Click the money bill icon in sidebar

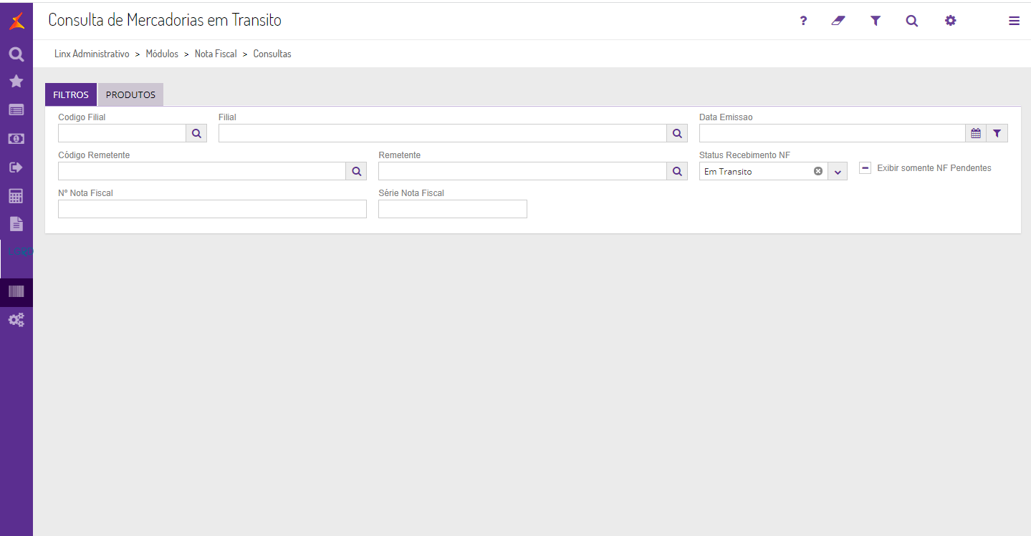(16, 138)
